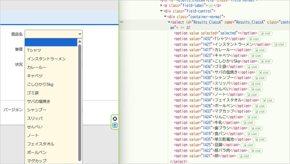This screenshot has width=290, height=164.
Task: Click the バージョン field label
Action: pyautogui.click(x=13, y=110)
